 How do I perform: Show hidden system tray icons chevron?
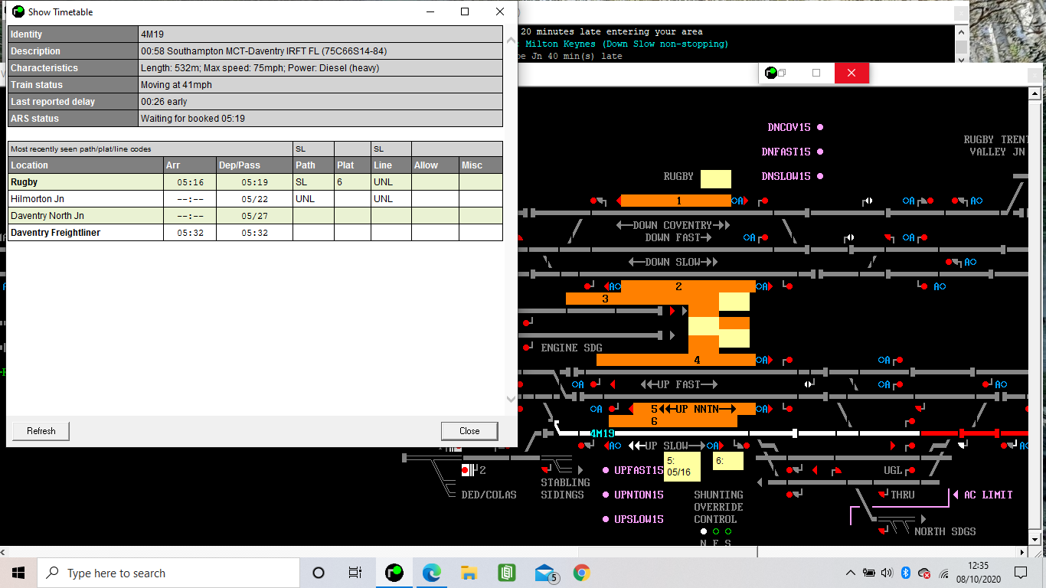click(x=850, y=573)
